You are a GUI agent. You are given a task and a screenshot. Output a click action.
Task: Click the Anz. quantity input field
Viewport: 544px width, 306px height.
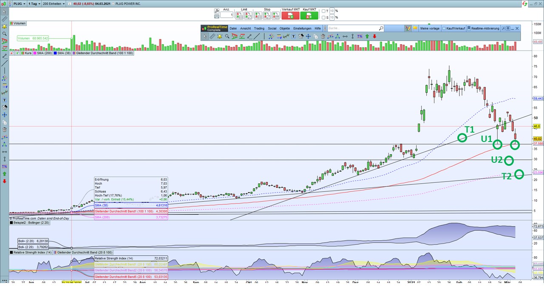tap(227, 15)
